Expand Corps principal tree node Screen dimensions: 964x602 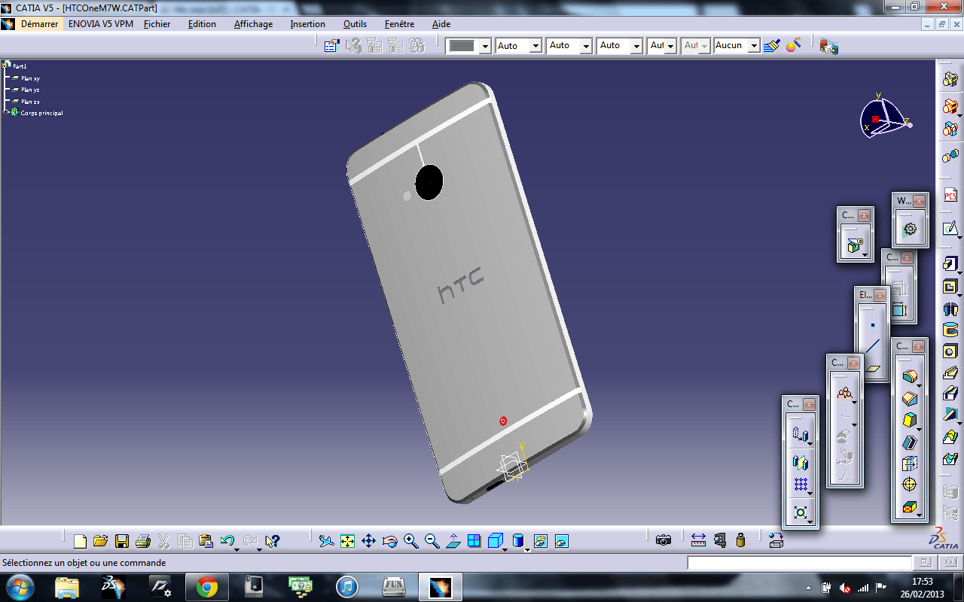(x=6, y=112)
